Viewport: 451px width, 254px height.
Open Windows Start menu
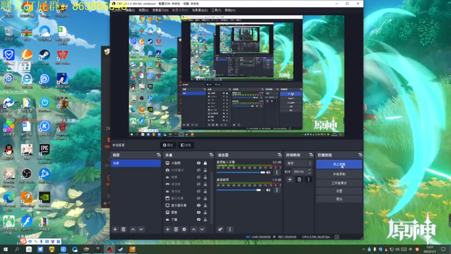[x=6, y=249]
